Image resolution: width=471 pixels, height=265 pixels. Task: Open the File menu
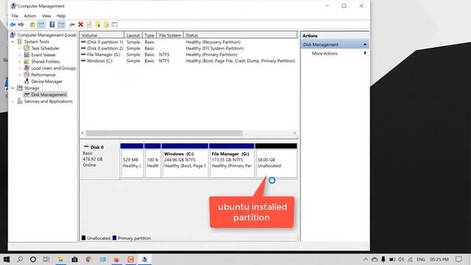(15, 16)
